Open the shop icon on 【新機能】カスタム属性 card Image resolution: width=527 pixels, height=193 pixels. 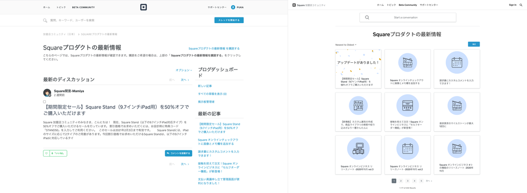358,105
